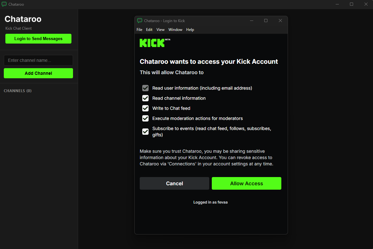This screenshot has width=373, height=249.
Task: Toggle the Write to Chat feed permission
Action: [145, 108]
